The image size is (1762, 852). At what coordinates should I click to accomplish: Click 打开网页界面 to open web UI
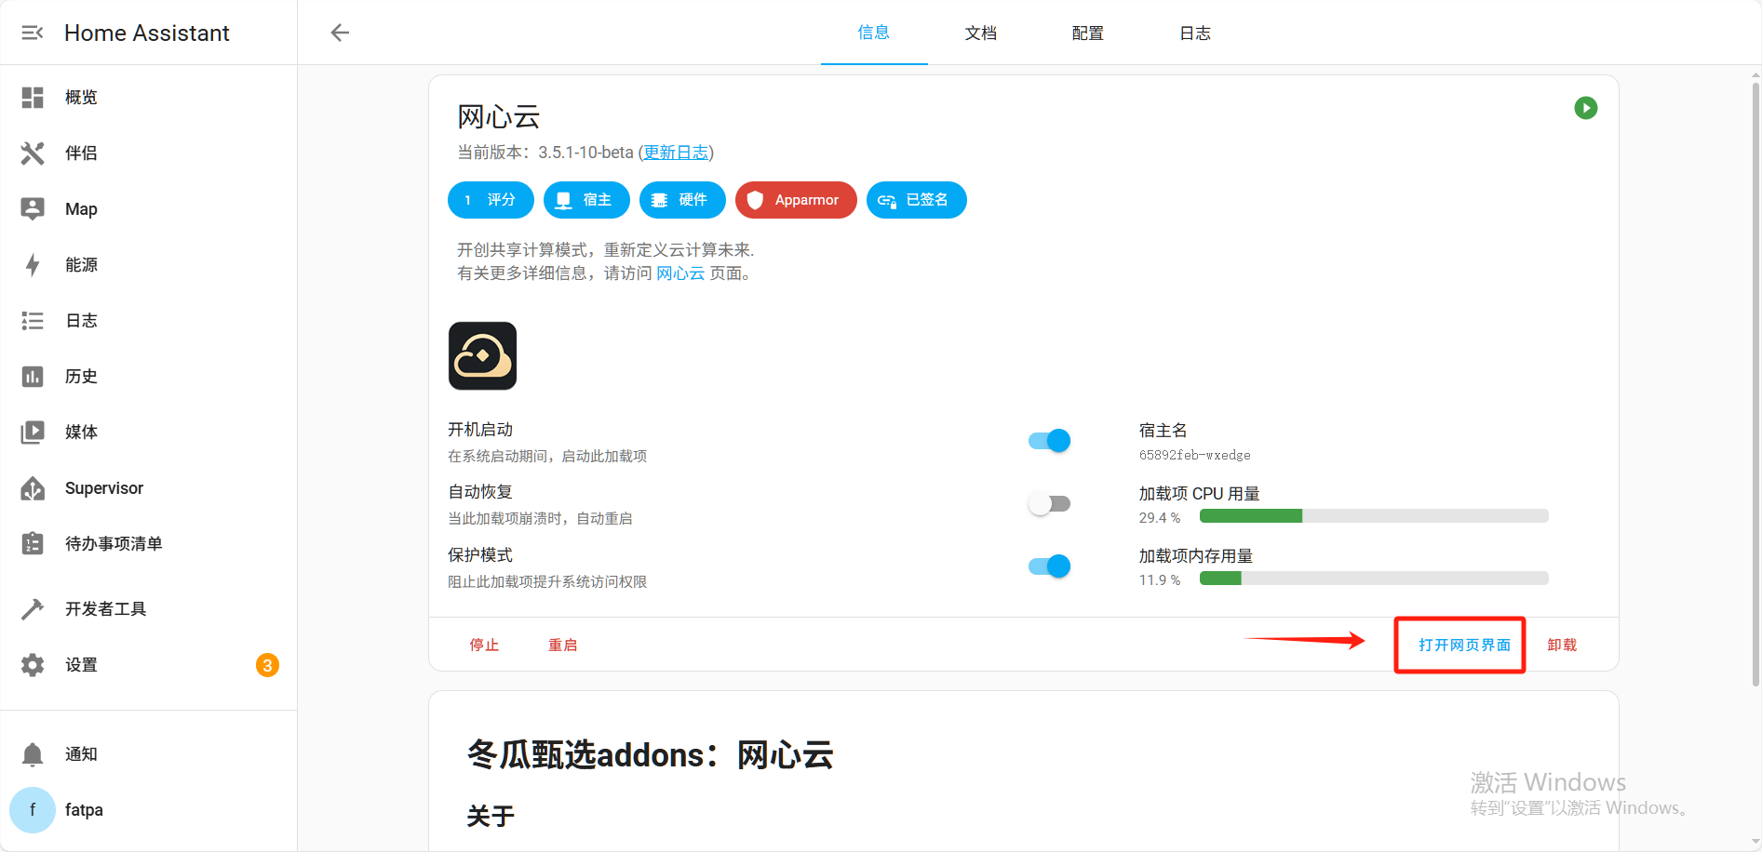pos(1464,645)
